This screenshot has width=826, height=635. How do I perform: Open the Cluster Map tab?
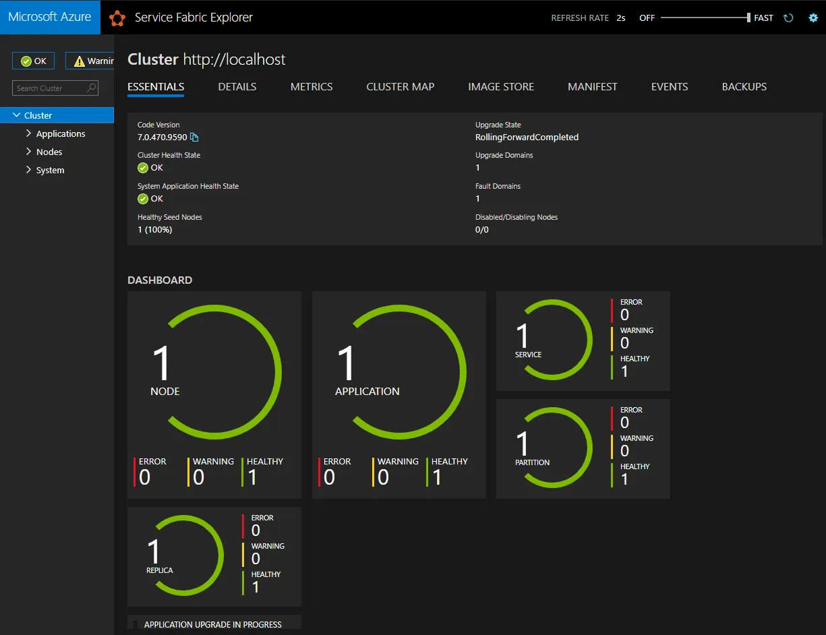coord(401,87)
